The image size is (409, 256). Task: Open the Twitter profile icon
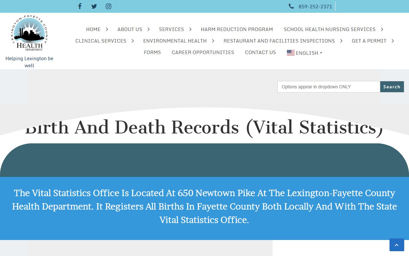pyautogui.click(x=94, y=6)
